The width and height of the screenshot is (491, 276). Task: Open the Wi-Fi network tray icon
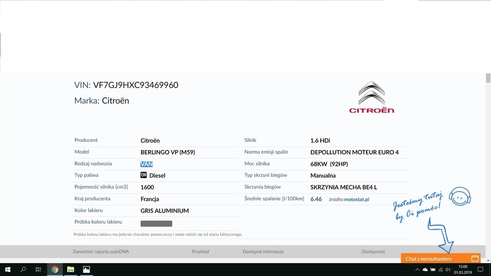click(x=441, y=269)
